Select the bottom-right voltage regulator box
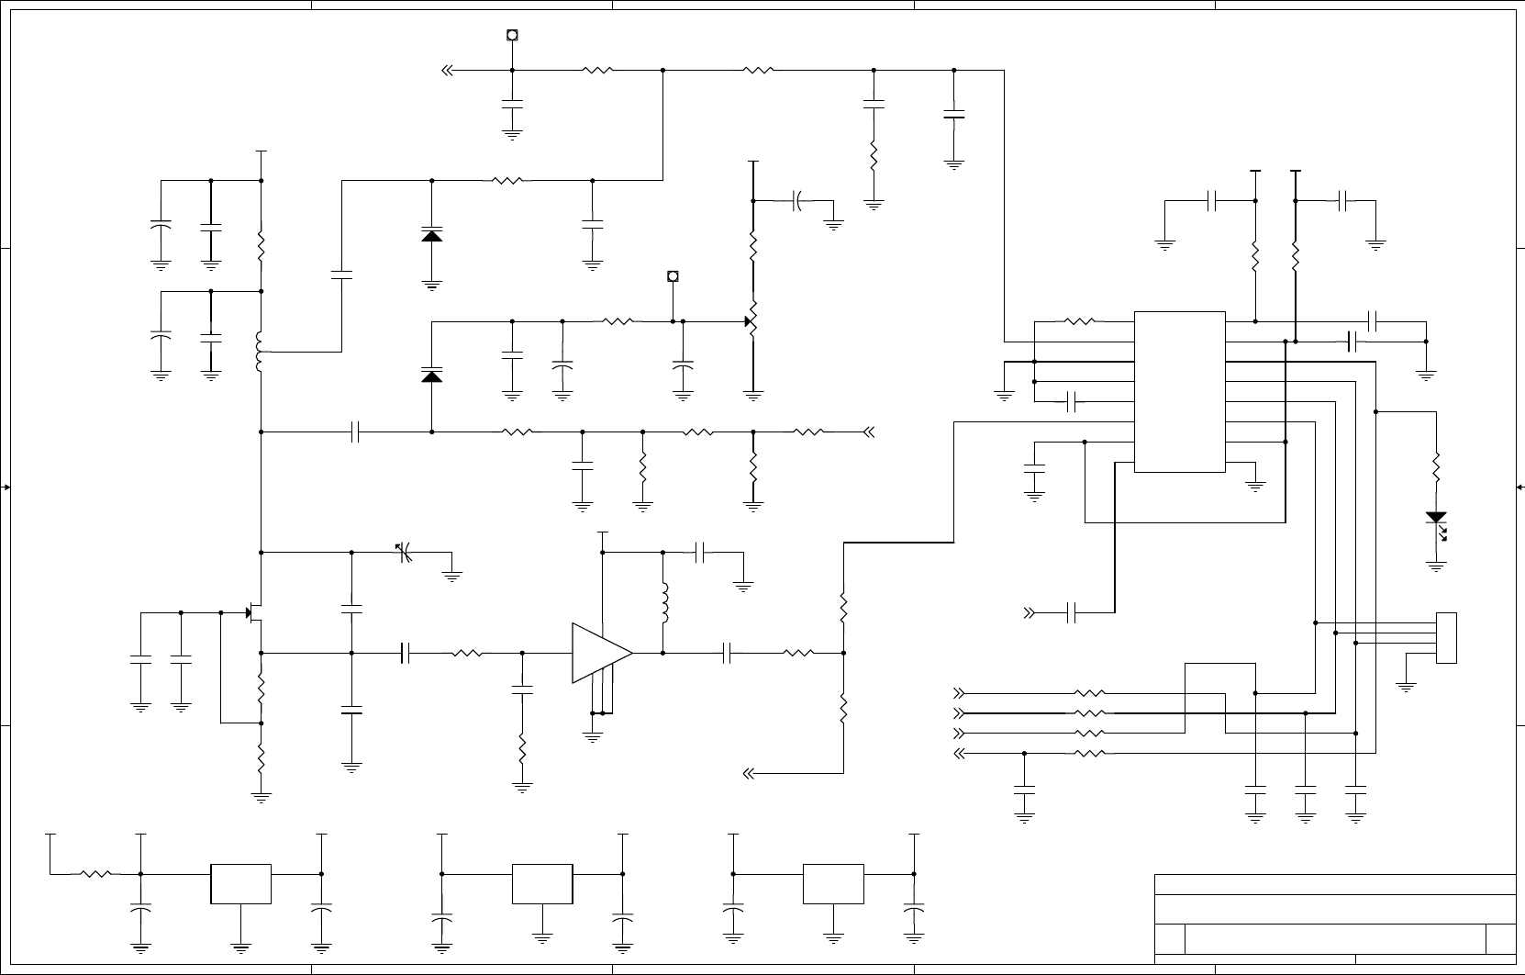This screenshot has width=1525, height=975. tap(834, 884)
